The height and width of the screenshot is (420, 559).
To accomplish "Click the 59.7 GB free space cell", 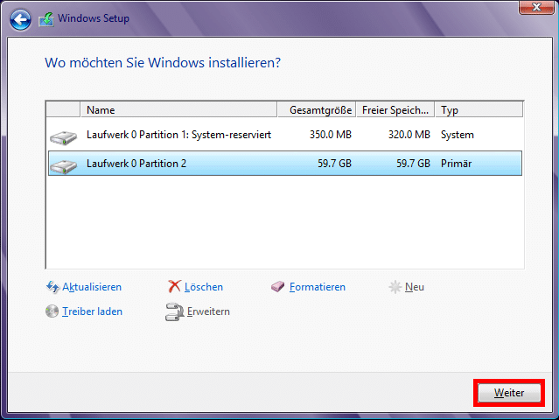I will coord(413,164).
